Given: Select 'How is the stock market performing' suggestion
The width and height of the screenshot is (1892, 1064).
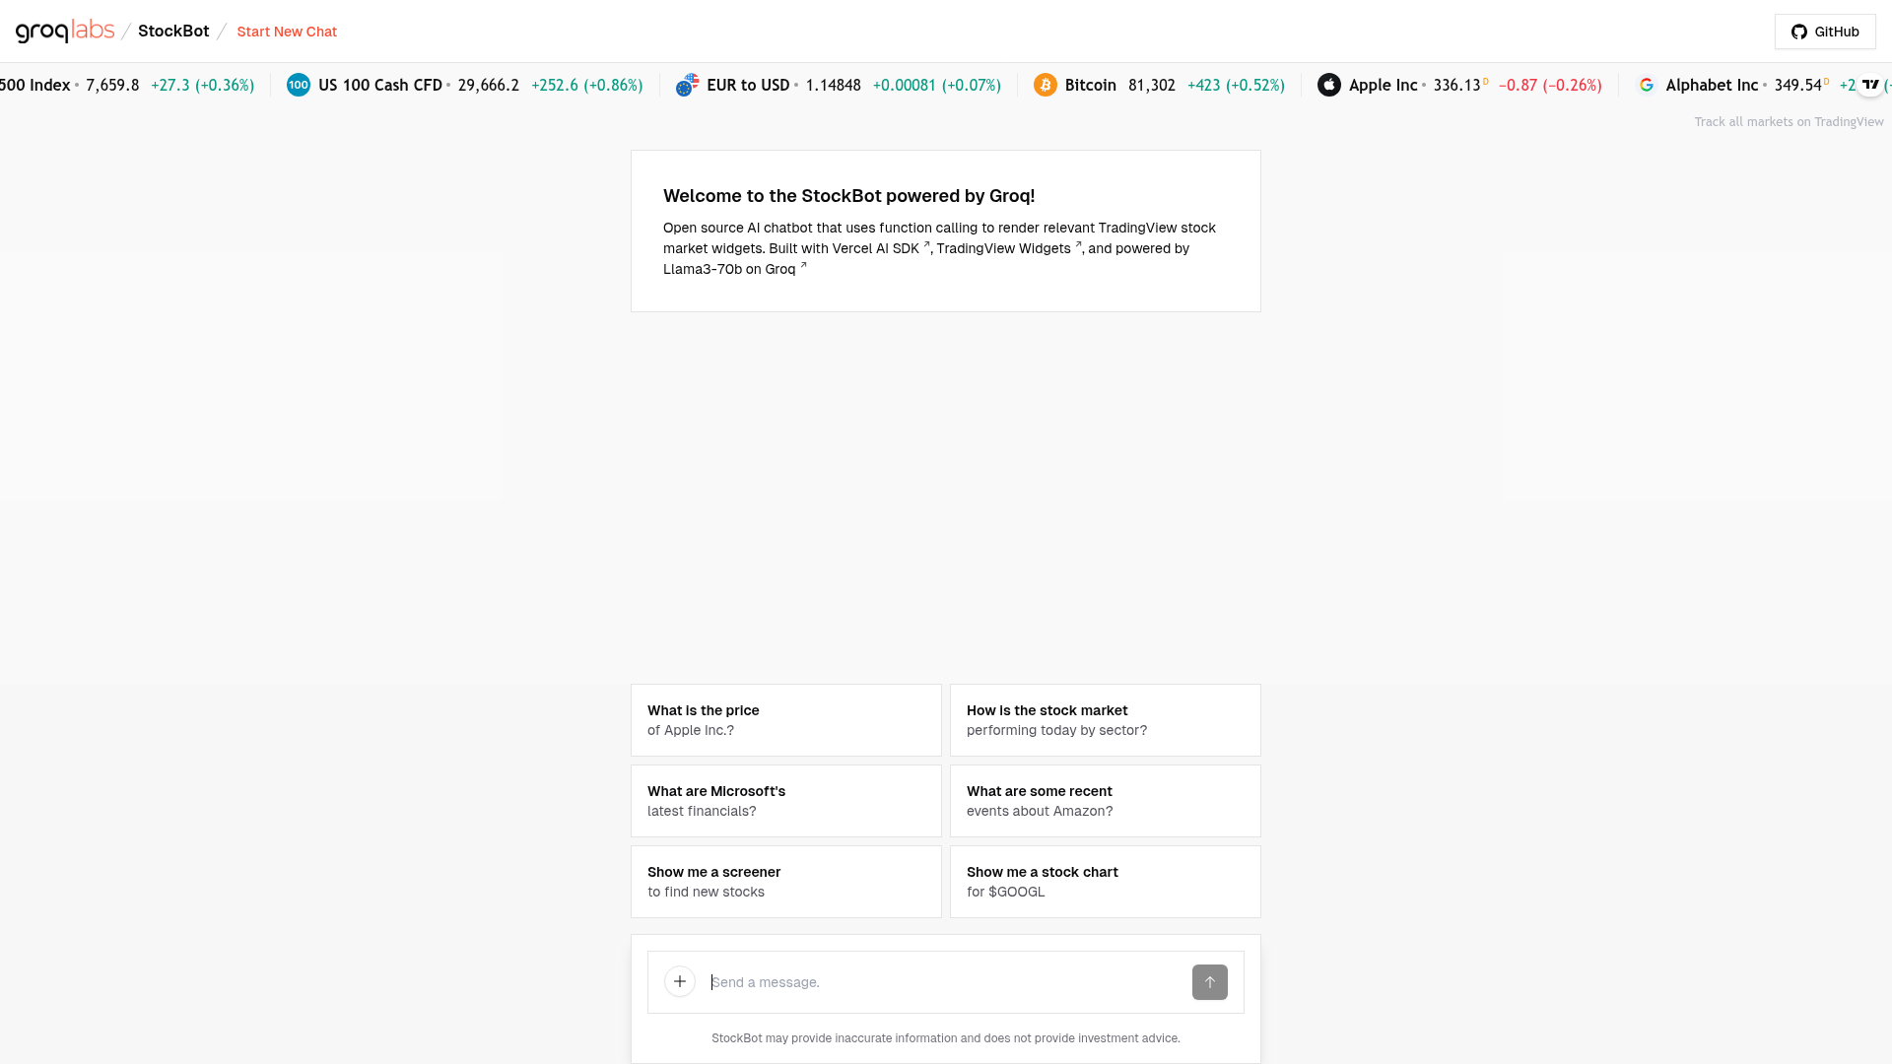Looking at the screenshot, I should point(1106,720).
